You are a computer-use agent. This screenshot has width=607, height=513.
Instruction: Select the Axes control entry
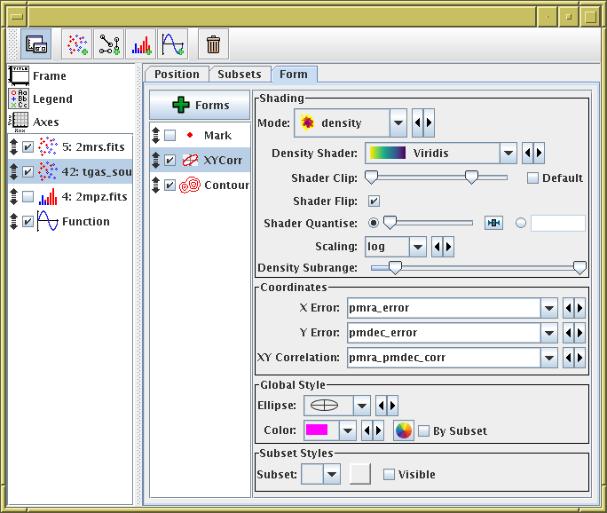coord(47,122)
